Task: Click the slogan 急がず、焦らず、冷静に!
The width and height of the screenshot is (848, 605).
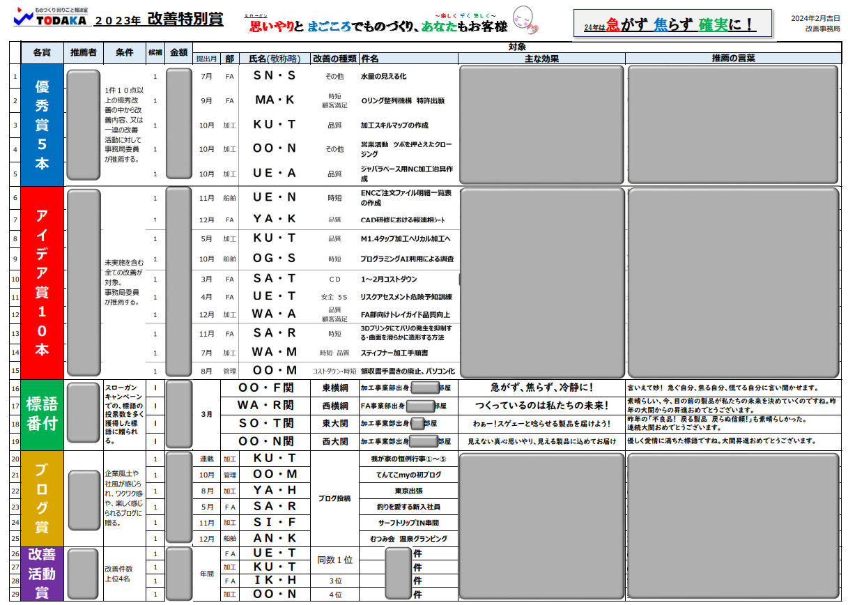Action: point(541,388)
